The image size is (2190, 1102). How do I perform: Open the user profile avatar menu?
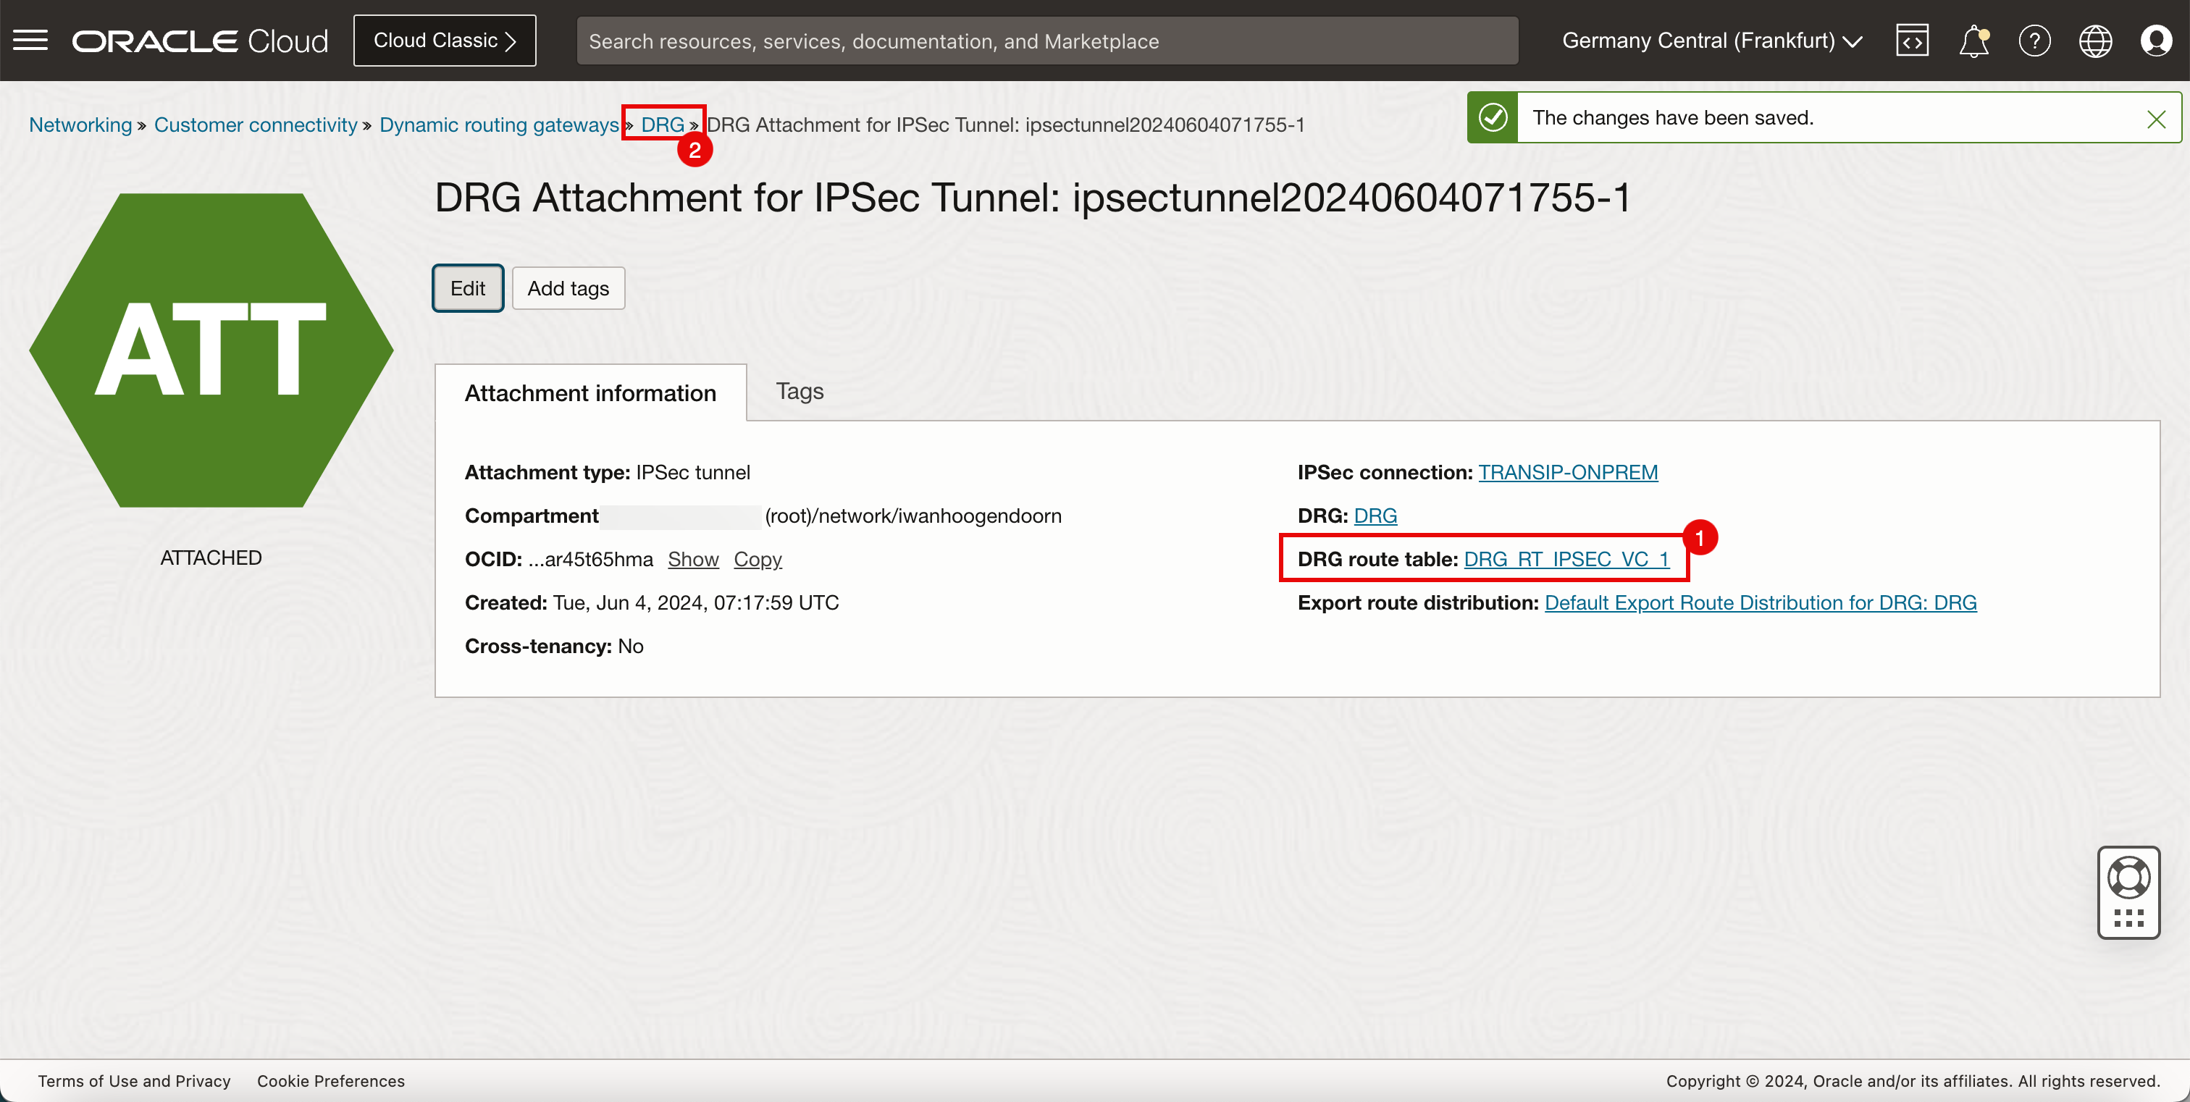coord(2156,41)
